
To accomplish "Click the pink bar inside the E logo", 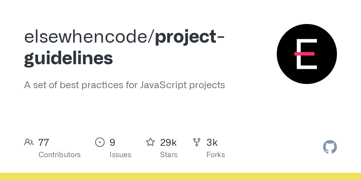I will [x=304, y=54].
